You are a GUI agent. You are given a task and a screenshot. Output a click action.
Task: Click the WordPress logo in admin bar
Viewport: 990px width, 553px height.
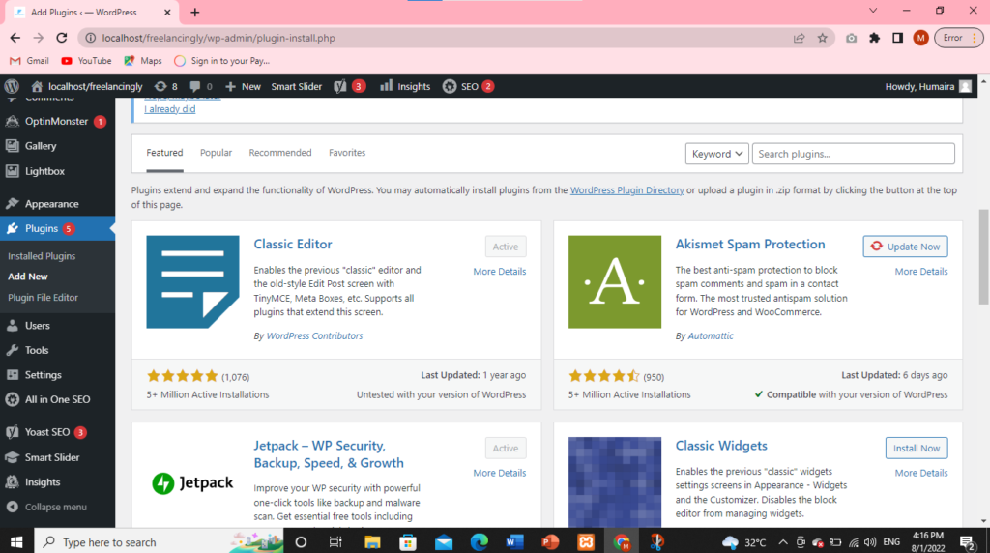coord(12,86)
